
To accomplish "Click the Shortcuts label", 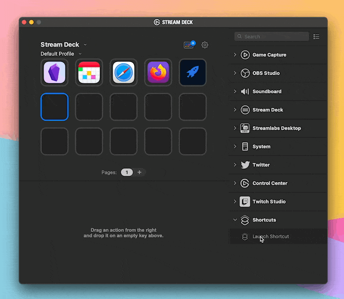I will [x=264, y=220].
